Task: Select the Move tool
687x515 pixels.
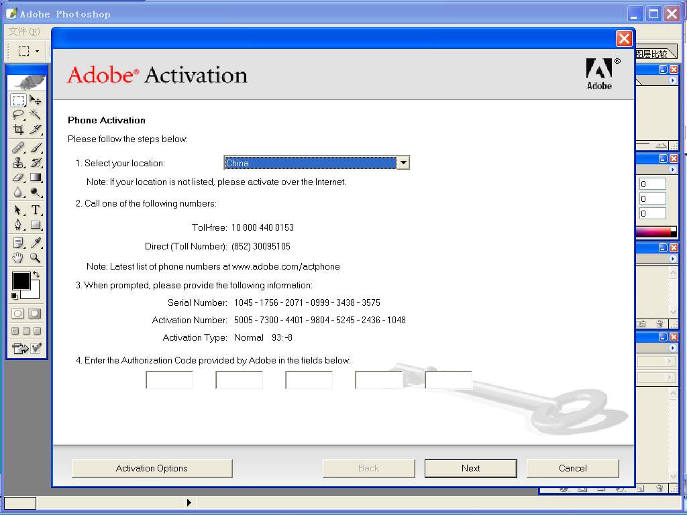Action: (x=36, y=101)
